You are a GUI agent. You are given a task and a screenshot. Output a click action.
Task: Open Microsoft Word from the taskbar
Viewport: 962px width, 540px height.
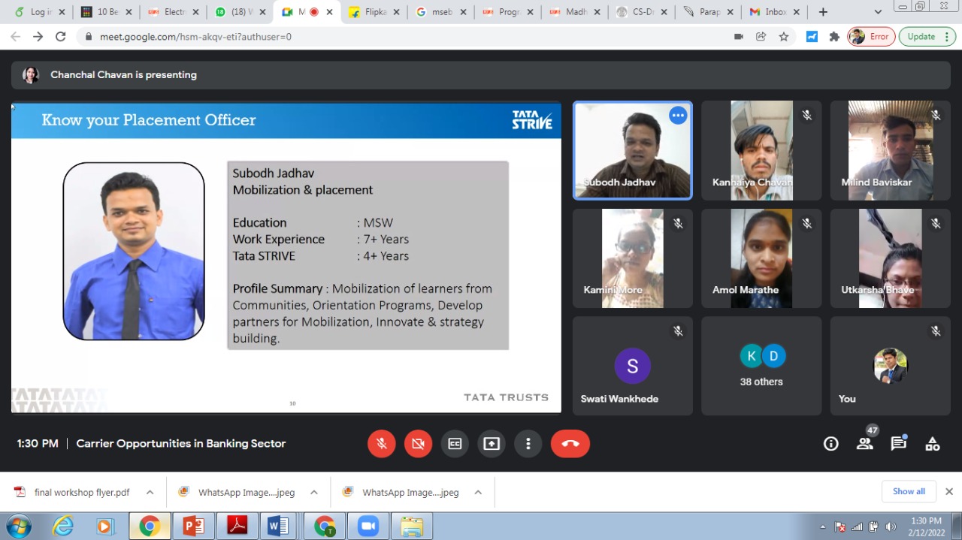(278, 526)
